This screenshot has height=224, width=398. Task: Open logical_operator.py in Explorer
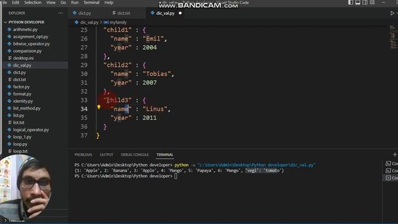click(30, 130)
